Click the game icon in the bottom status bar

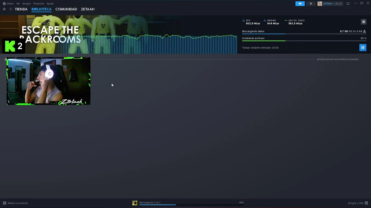pyautogui.click(x=135, y=203)
